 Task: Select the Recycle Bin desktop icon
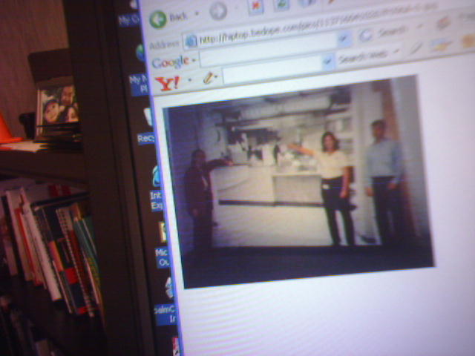point(146,127)
